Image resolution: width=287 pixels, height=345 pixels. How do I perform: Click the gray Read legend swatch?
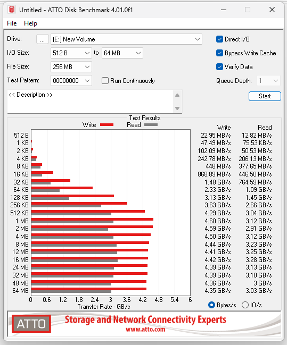(x=151, y=125)
